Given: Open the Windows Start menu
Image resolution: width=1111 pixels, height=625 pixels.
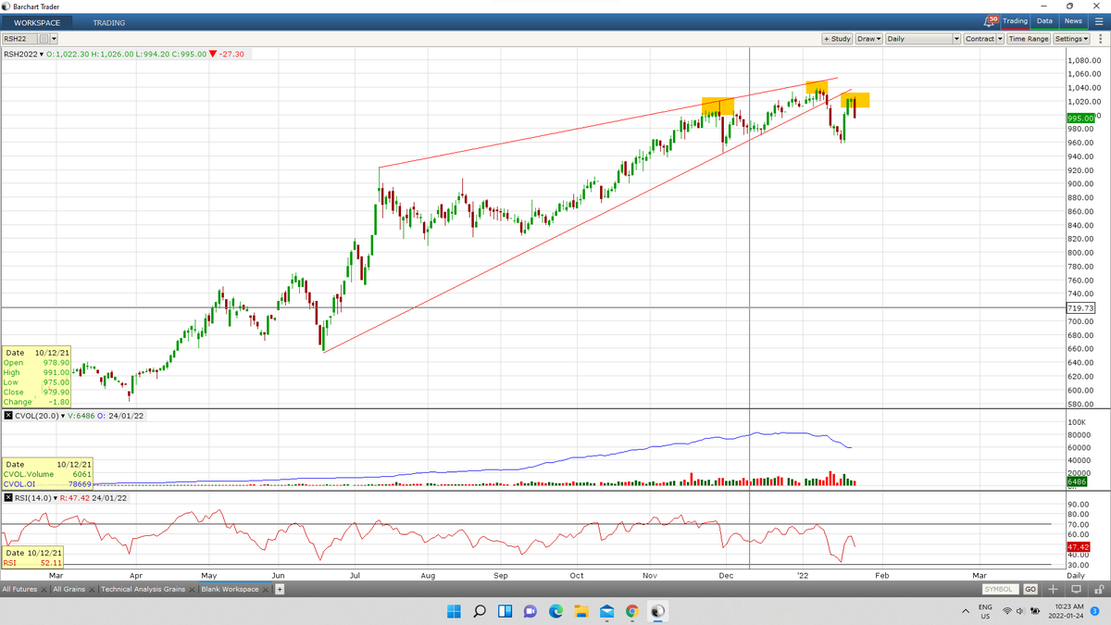Looking at the screenshot, I should pos(454,611).
